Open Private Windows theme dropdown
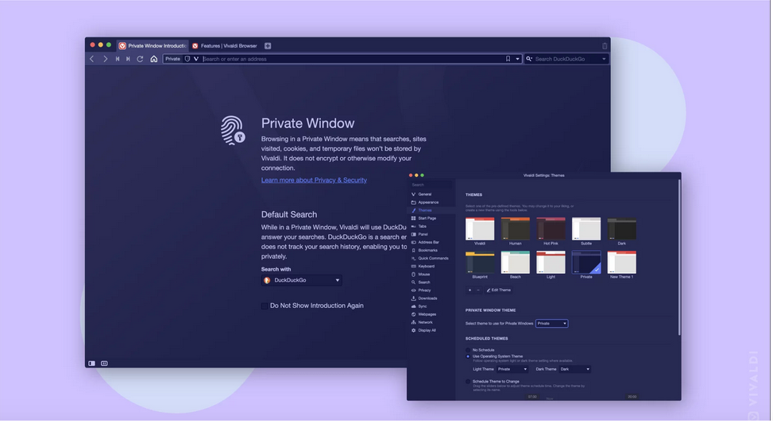 [551, 324]
